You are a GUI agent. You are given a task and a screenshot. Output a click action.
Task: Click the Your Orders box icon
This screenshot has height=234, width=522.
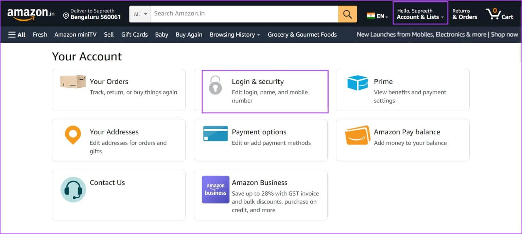pos(73,82)
